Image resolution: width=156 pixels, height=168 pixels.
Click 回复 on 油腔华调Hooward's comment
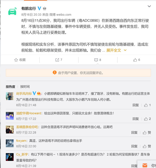coord(136,119)
